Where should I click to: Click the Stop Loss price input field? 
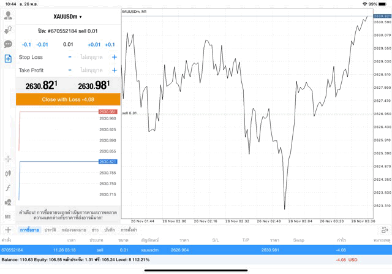(92, 57)
